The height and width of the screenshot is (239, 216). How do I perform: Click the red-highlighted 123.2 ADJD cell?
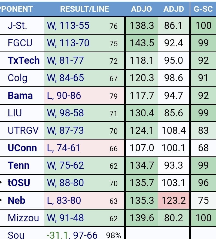tap(174, 201)
